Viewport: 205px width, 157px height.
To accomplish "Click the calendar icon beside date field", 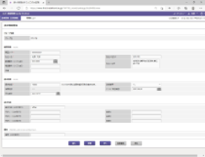I will click(x=58, y=94).
